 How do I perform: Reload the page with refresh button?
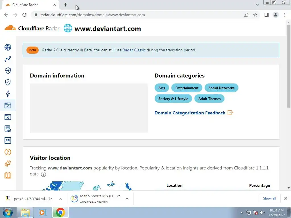click(24, 15)
